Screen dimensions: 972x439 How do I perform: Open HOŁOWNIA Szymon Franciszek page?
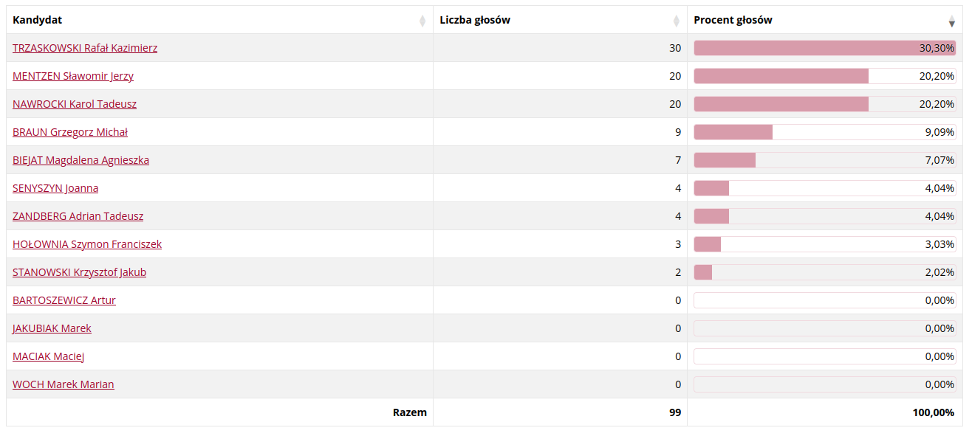87,244
